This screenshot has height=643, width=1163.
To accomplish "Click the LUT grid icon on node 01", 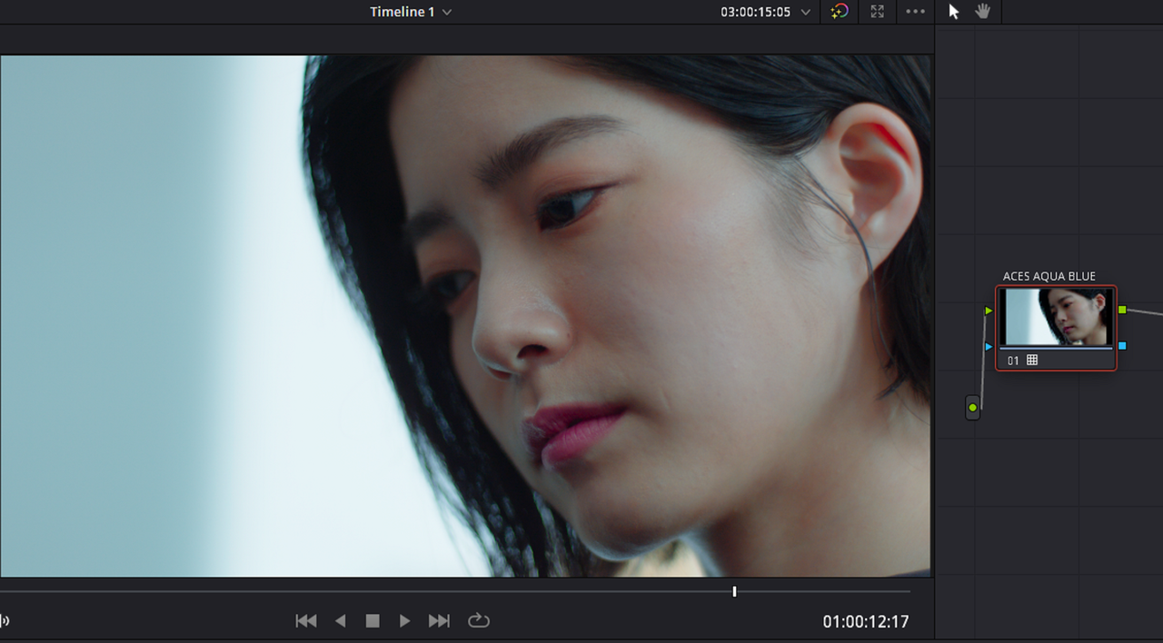I will click(1032, 361).
